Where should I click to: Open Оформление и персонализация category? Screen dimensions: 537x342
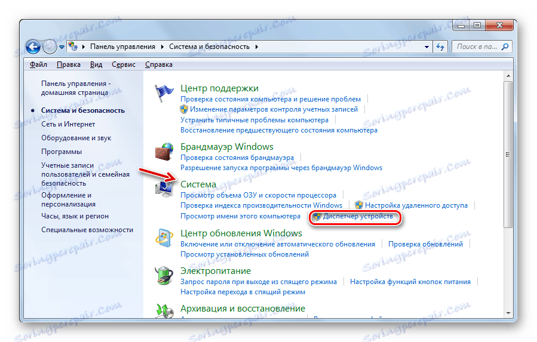(69, 199)
